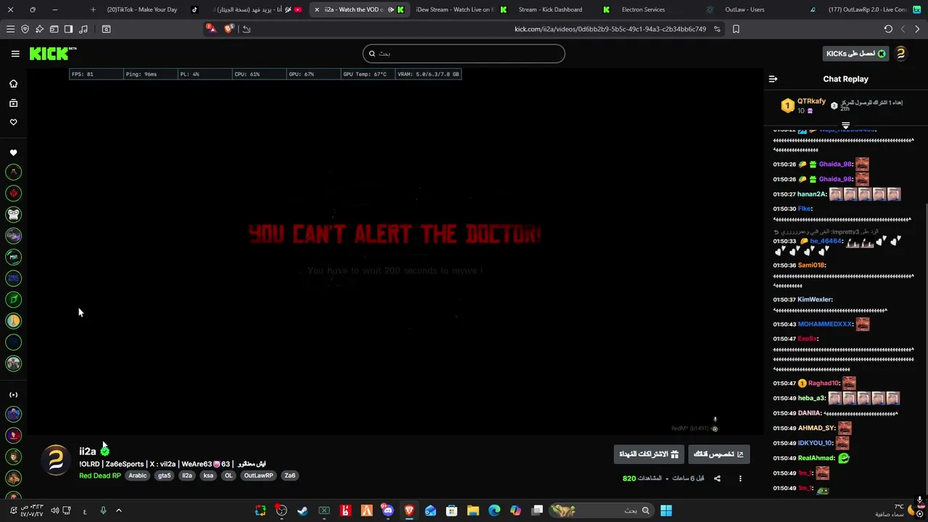Focus the Kick search field
Viewport: 928px width, 522px height.
[464, 54]
